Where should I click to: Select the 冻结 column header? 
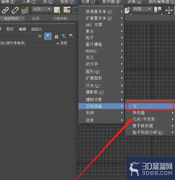[67, 43]
